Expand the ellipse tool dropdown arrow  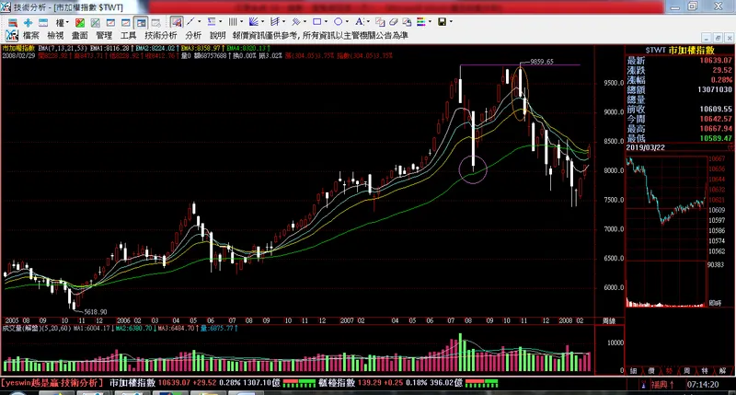tap(347, 21)
